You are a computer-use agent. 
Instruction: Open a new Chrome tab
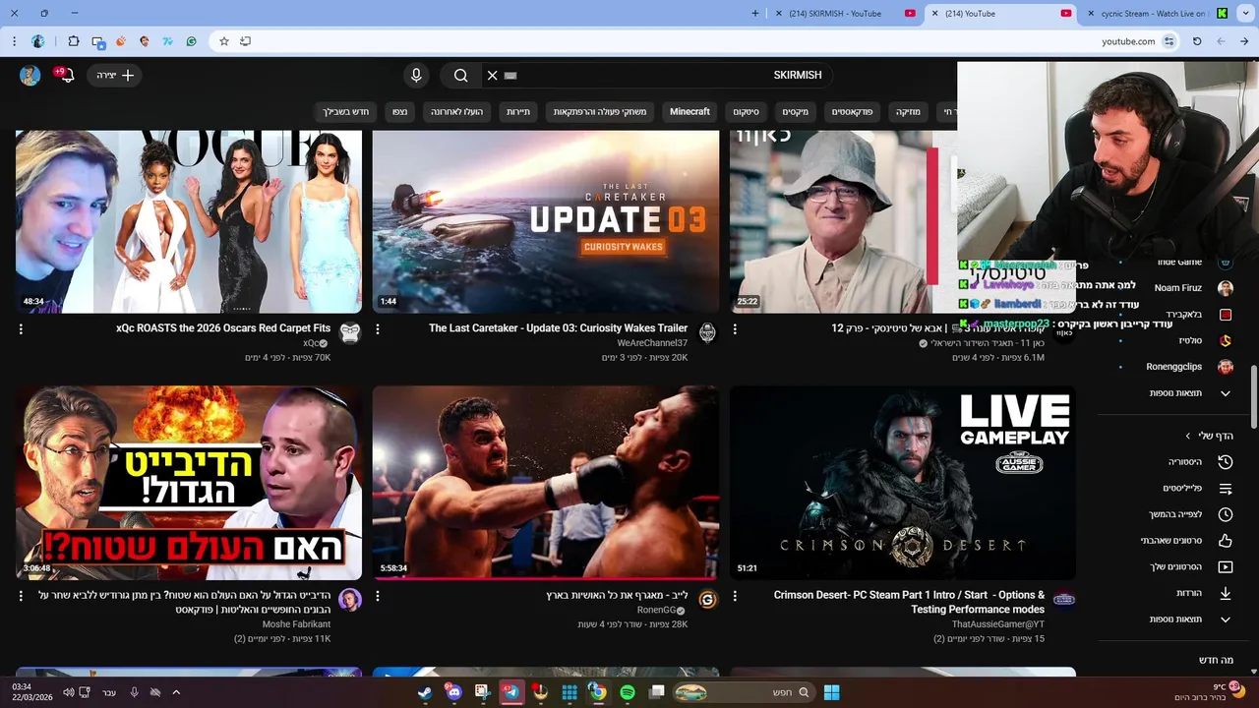(x=754, y=13)
